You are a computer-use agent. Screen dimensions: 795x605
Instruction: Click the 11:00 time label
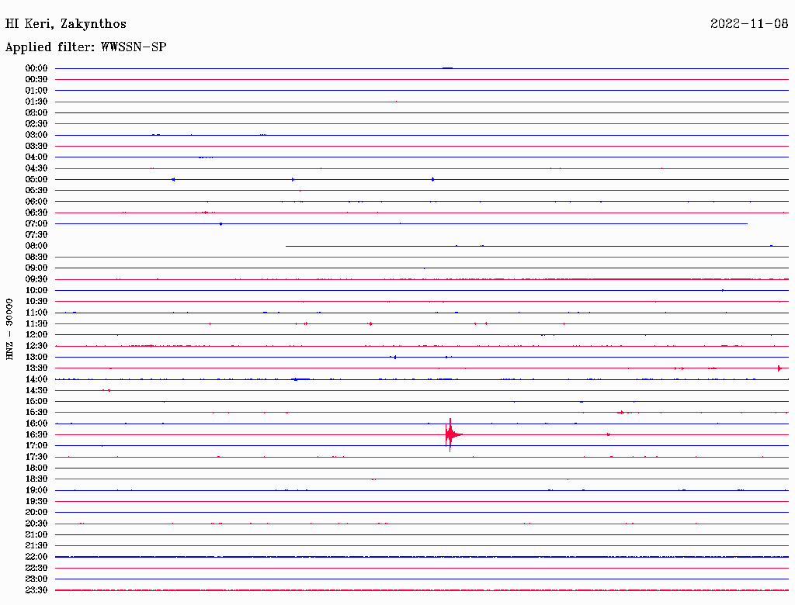click(36, 313)
